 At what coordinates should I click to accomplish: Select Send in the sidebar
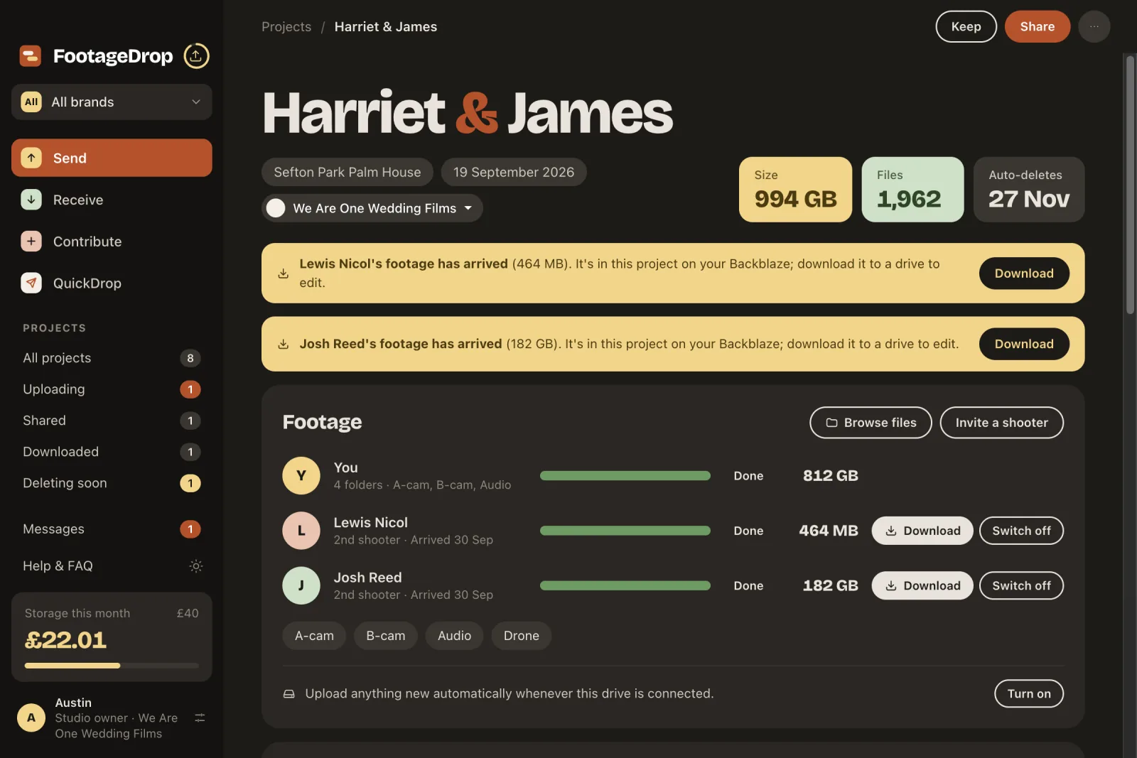(112, 158)
